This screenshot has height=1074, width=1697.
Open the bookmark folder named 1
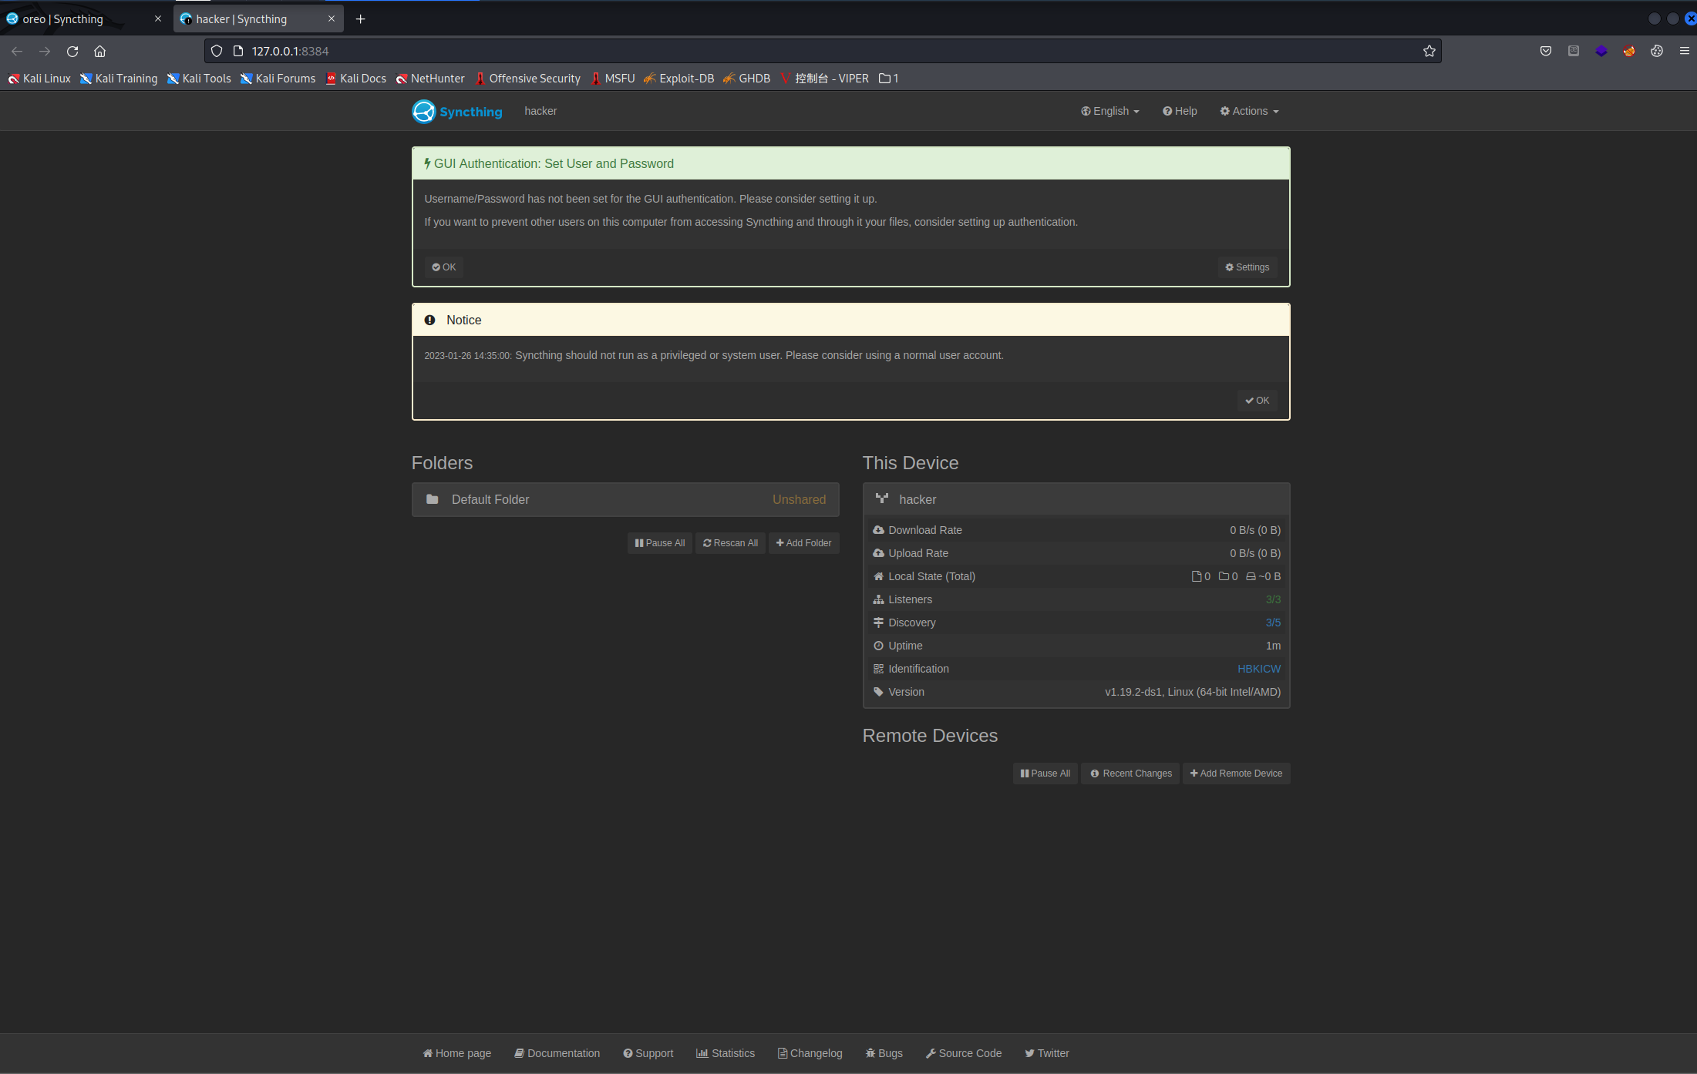coord(888,79)
